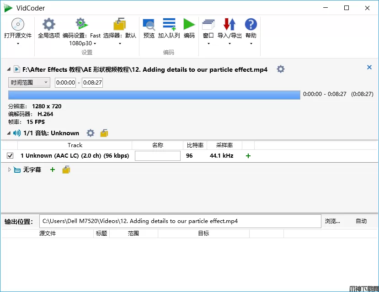Start encoding with green 编码 play button

tap(189, 24)
